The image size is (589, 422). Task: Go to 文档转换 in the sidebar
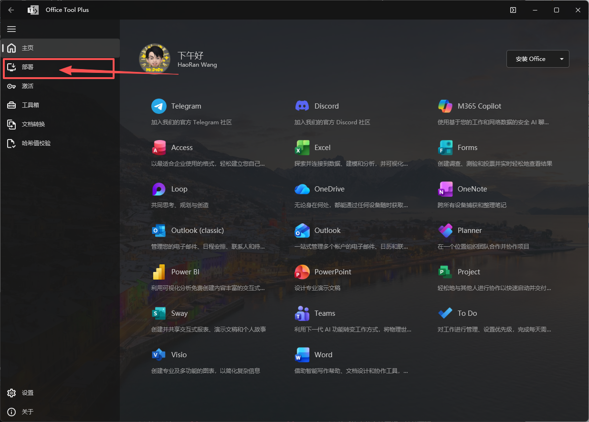[x=33, y=124]
